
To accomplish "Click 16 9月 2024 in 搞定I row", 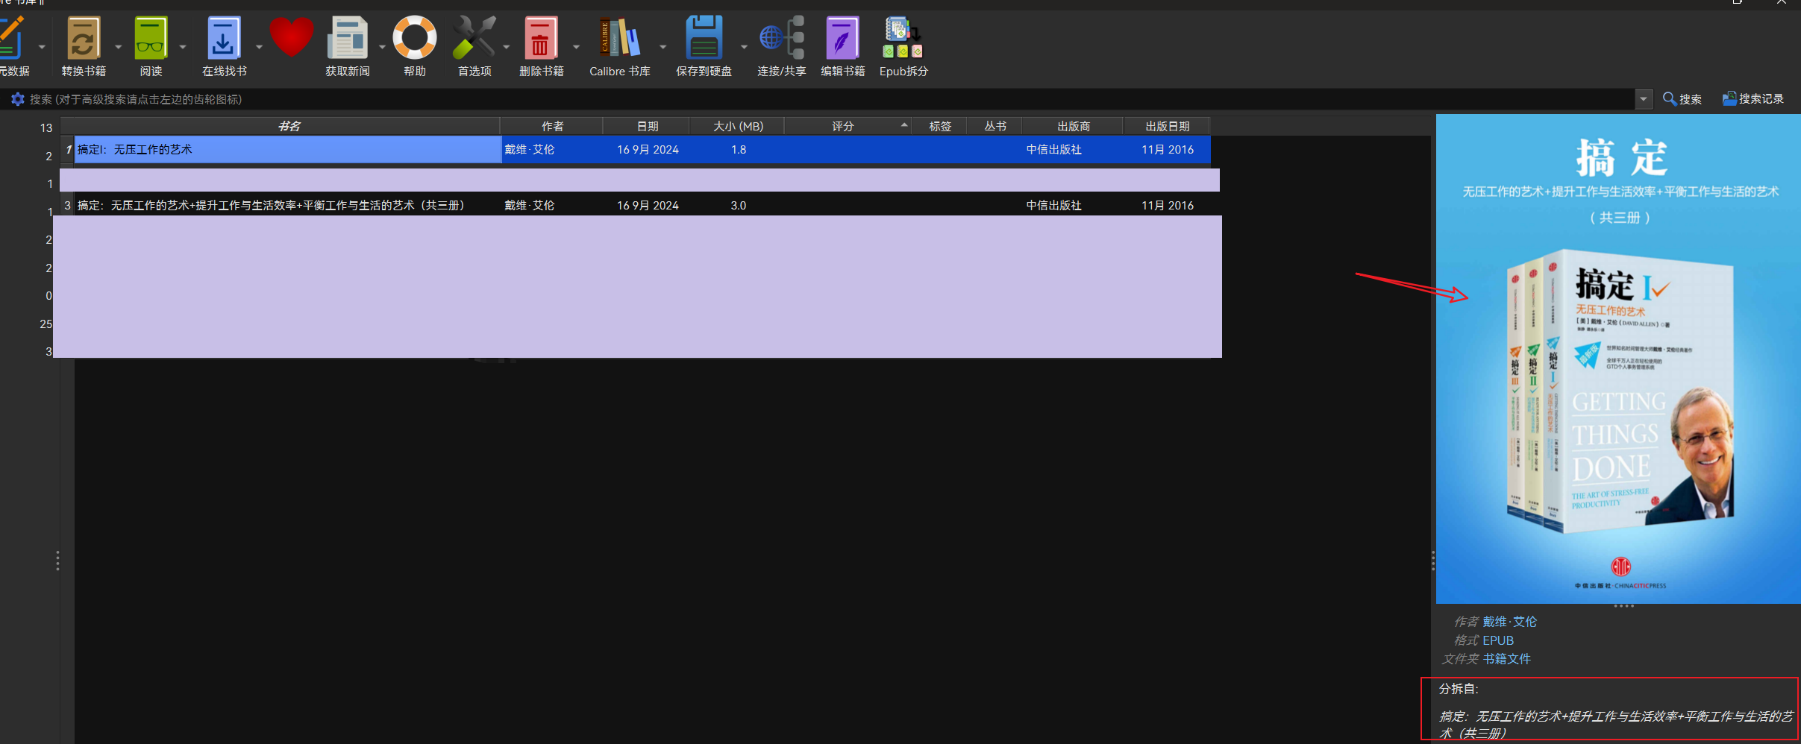I will pos(648,150).
